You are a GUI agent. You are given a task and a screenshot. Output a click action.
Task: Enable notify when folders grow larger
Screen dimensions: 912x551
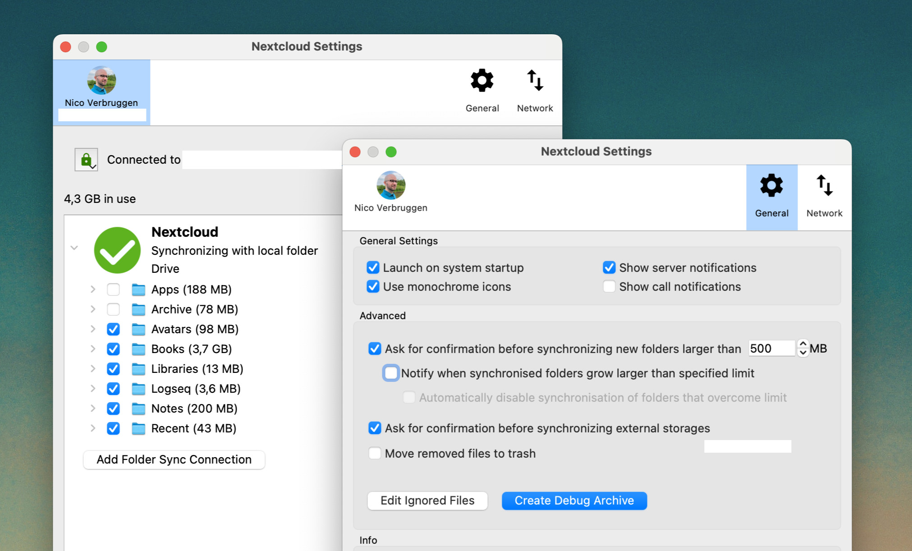(x=391, y=373)
